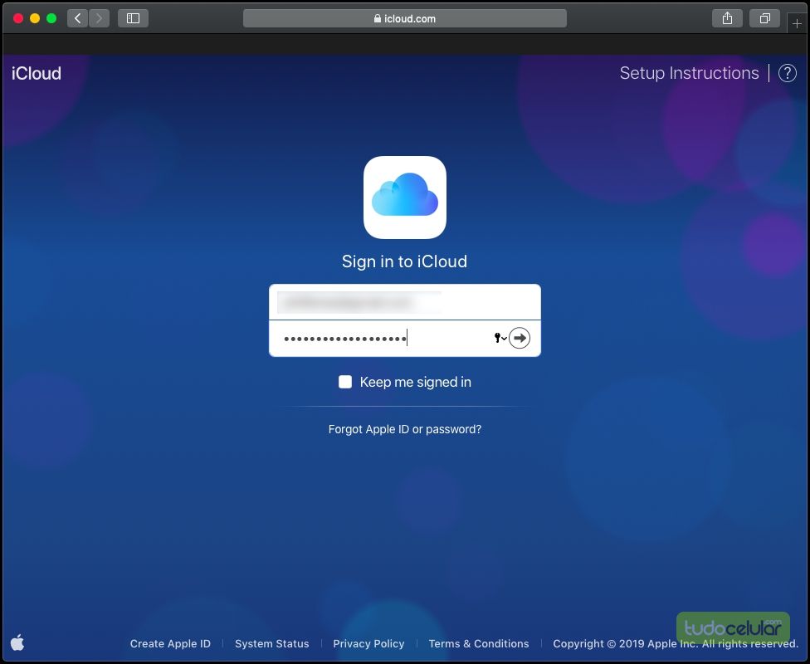This screenshot has height=664, width=810.
Task: Enable Keep me signed in checkbox
Action: (345, 382)
